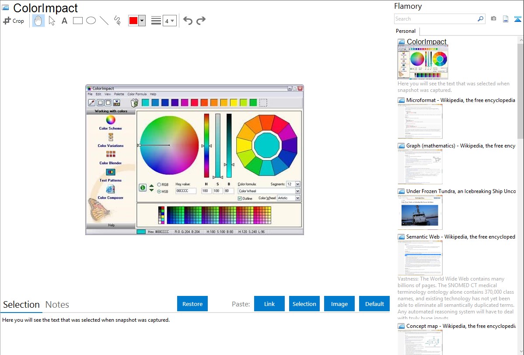Redo the last annotation

[x=201, y=21]
